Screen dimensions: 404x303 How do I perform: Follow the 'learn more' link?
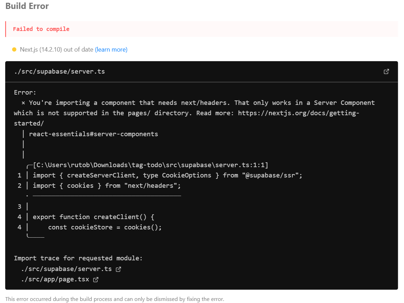point(111,50)
